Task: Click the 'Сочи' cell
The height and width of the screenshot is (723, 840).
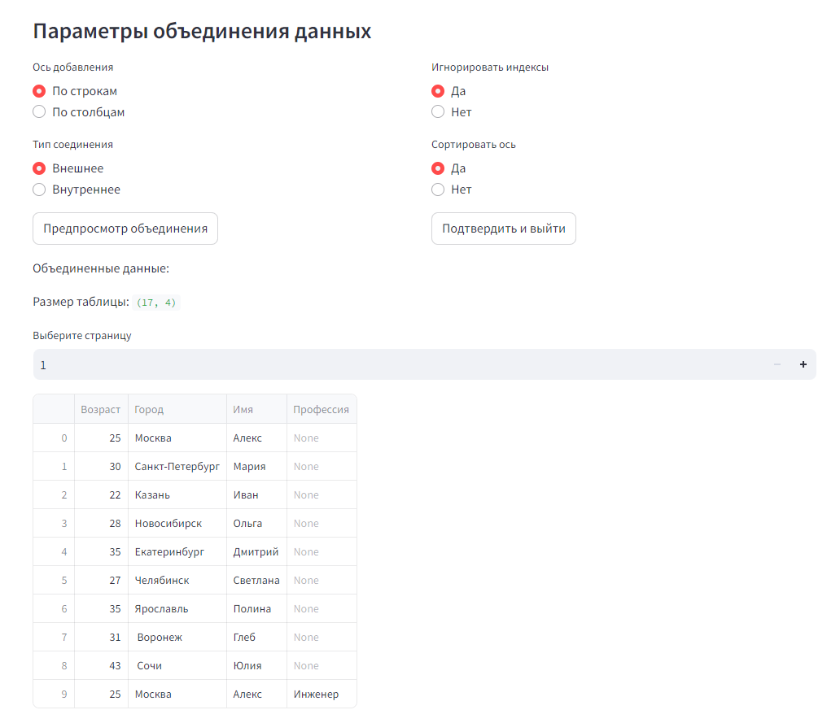Action: coord(177,665)
